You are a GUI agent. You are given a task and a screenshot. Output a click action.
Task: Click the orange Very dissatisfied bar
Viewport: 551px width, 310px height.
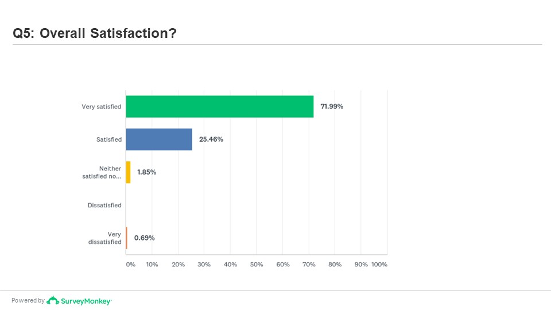click(x=127, y=238)
